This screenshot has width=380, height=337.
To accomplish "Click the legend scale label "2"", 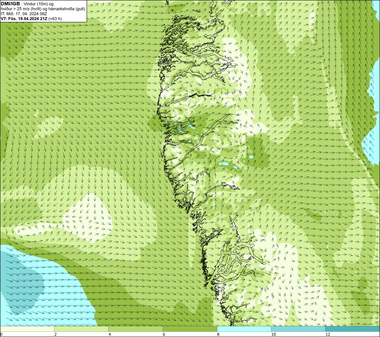I will coord(55,334).
